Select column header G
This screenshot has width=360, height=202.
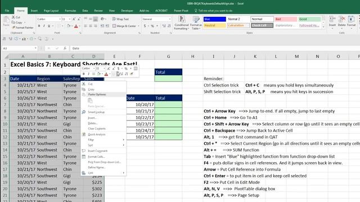pyautogui.click(x=169, y=56)
